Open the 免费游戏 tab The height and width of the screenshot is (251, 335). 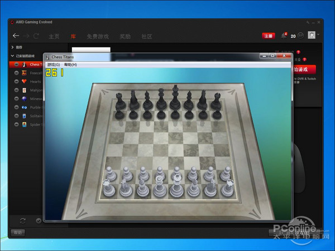click(98, 36)
